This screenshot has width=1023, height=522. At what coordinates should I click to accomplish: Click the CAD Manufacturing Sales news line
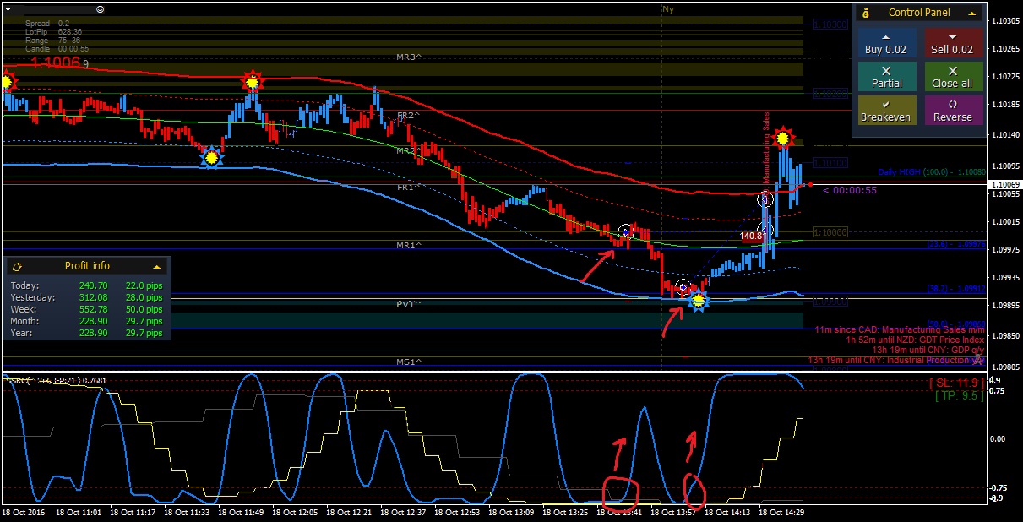[x=901, y=329]
